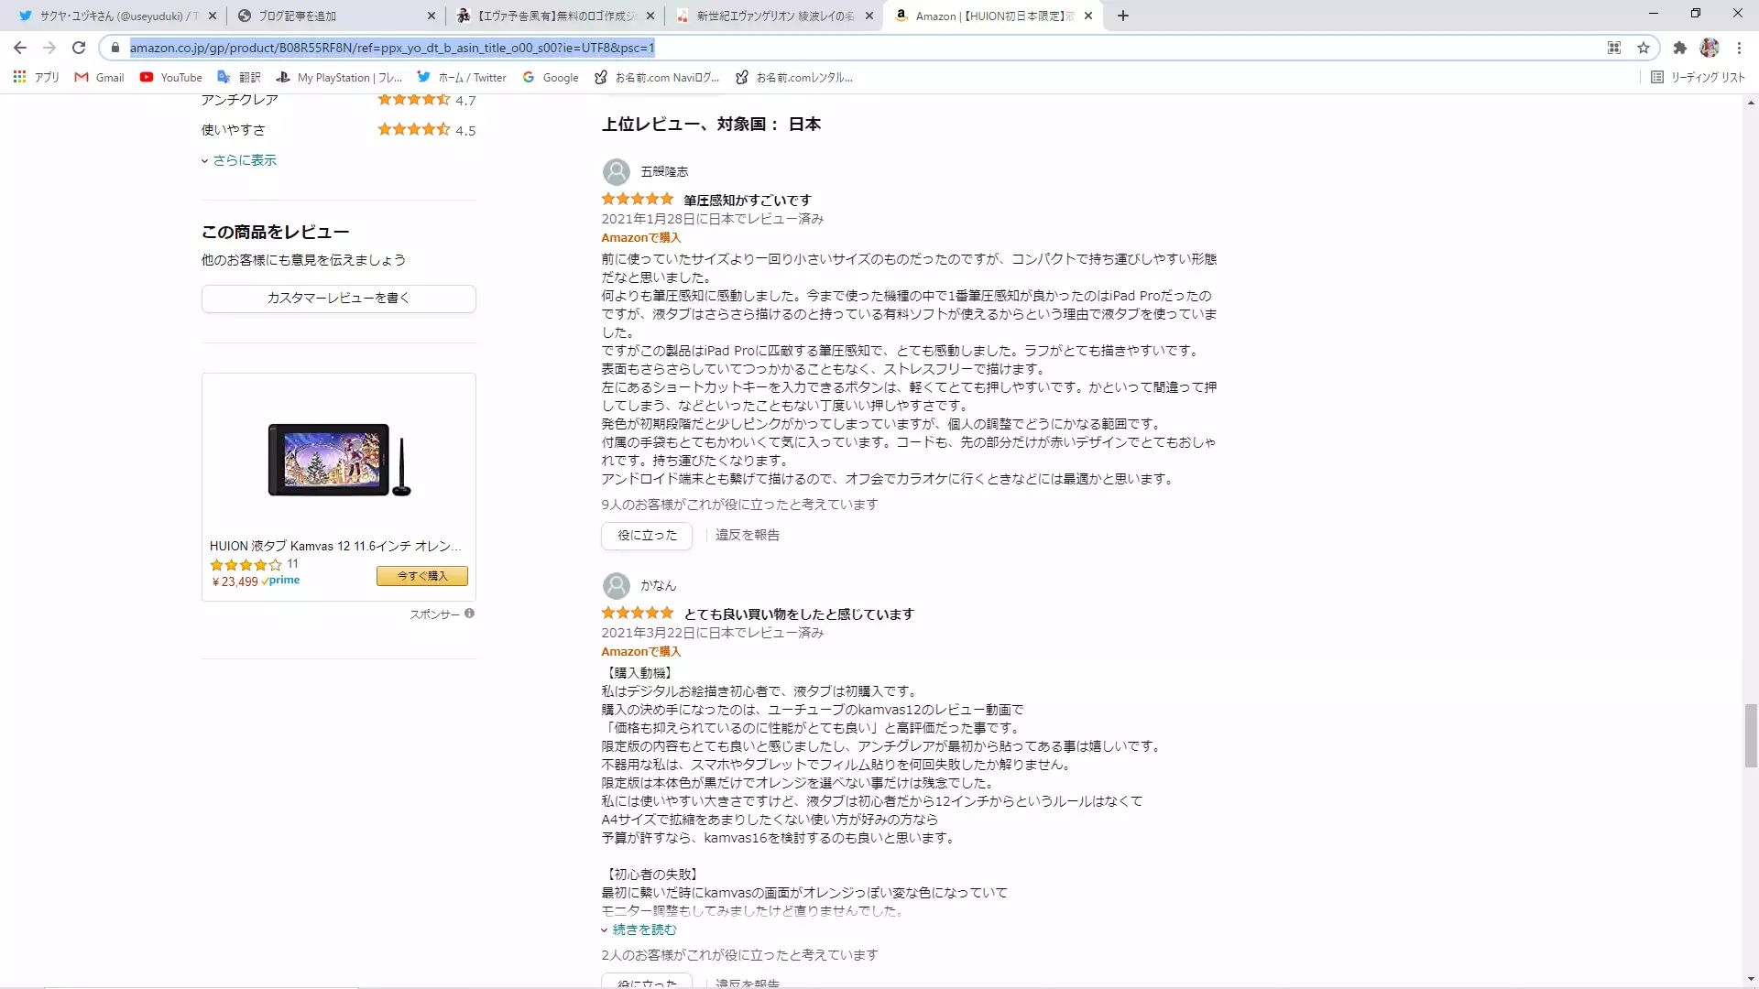Click the 使いやすさ 4.5 star rating
This screenshot has width=1759, height=989.
click(414, 130)
